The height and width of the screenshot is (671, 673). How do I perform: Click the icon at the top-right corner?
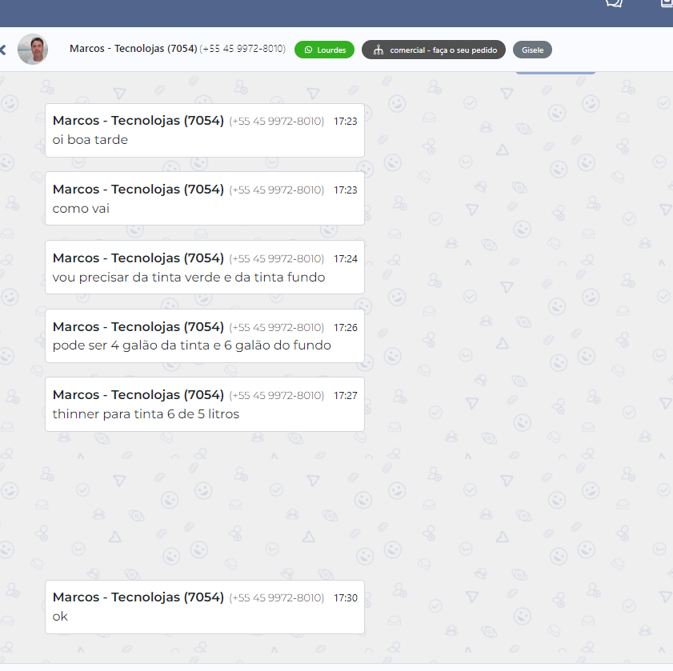667,3
